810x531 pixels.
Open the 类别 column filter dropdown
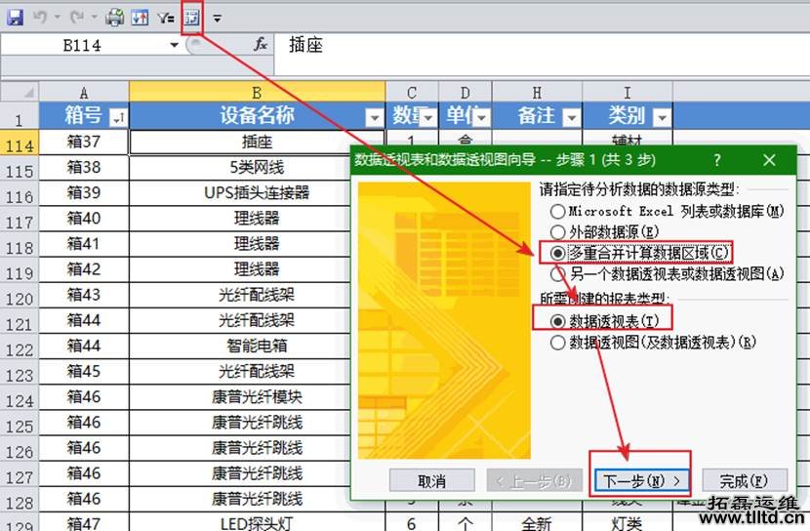point(662,118)
